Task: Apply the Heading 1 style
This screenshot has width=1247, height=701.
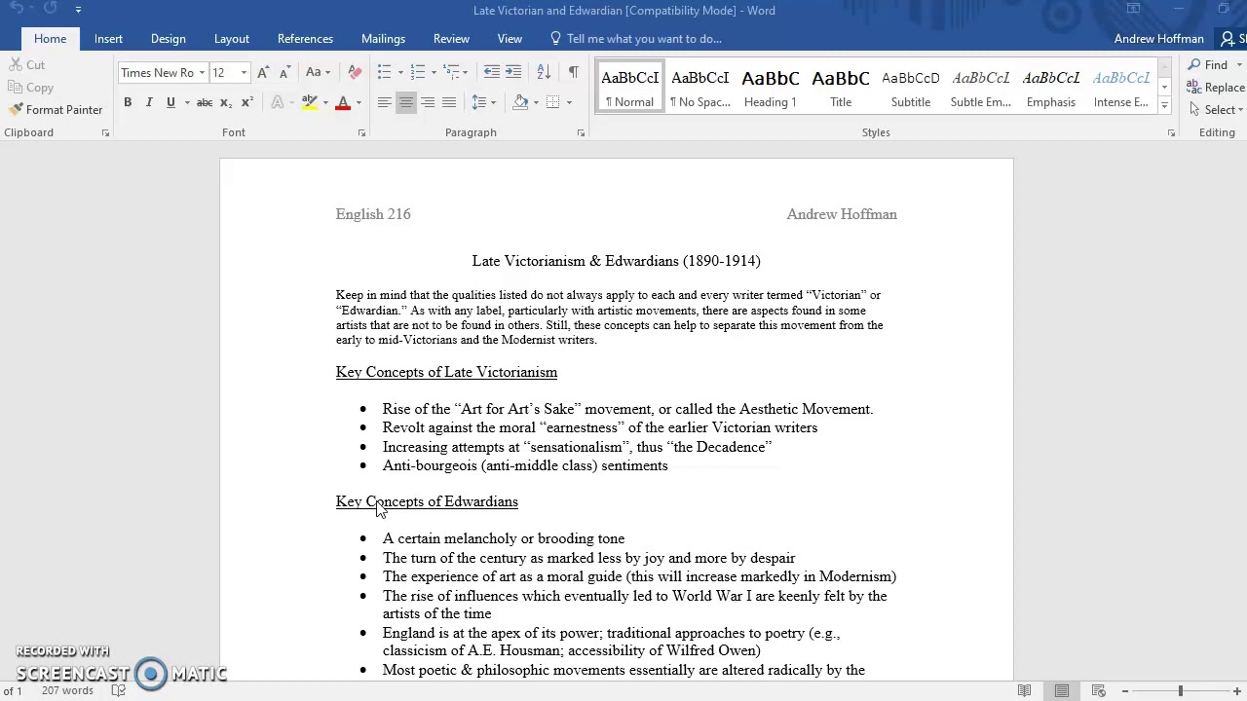Action: point(771,88)
